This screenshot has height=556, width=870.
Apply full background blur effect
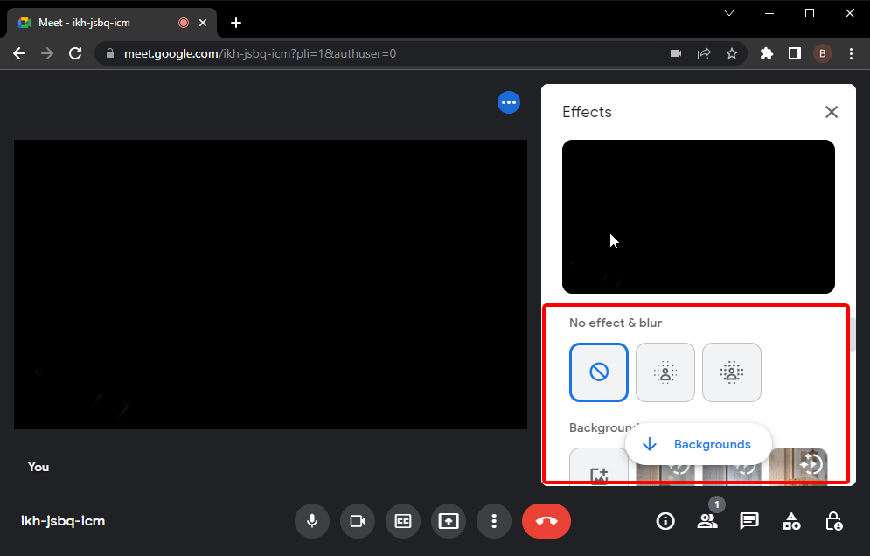tap(732, 372)
